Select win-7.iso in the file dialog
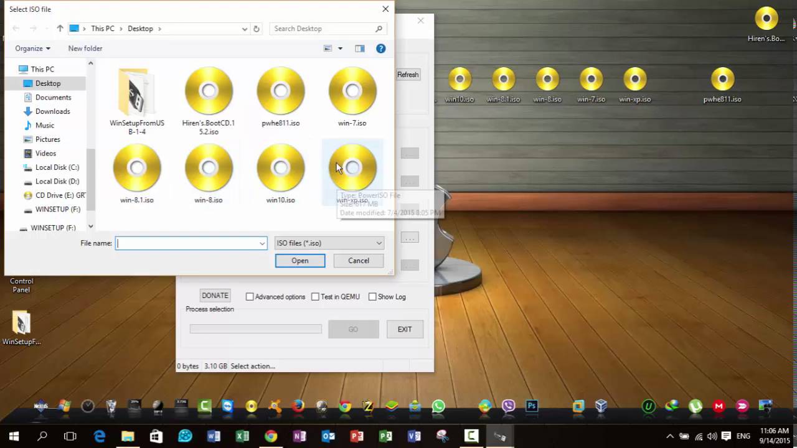797x448 pixels. point(352,97)
